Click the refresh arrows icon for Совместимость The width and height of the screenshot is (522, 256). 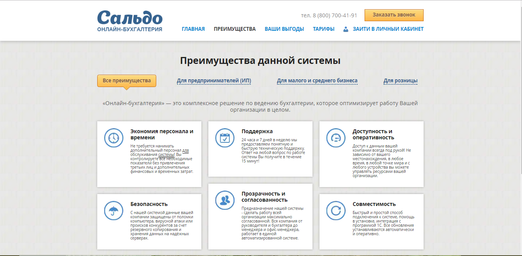336,211
